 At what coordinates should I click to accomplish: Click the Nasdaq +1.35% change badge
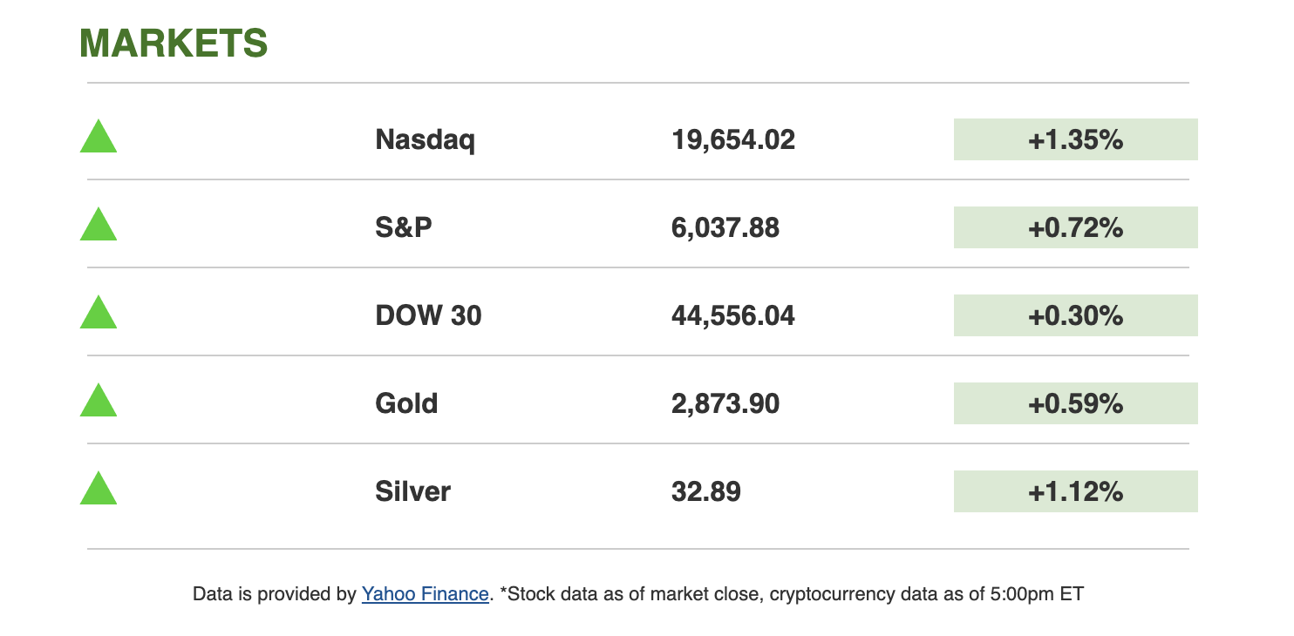(1075, 139)
